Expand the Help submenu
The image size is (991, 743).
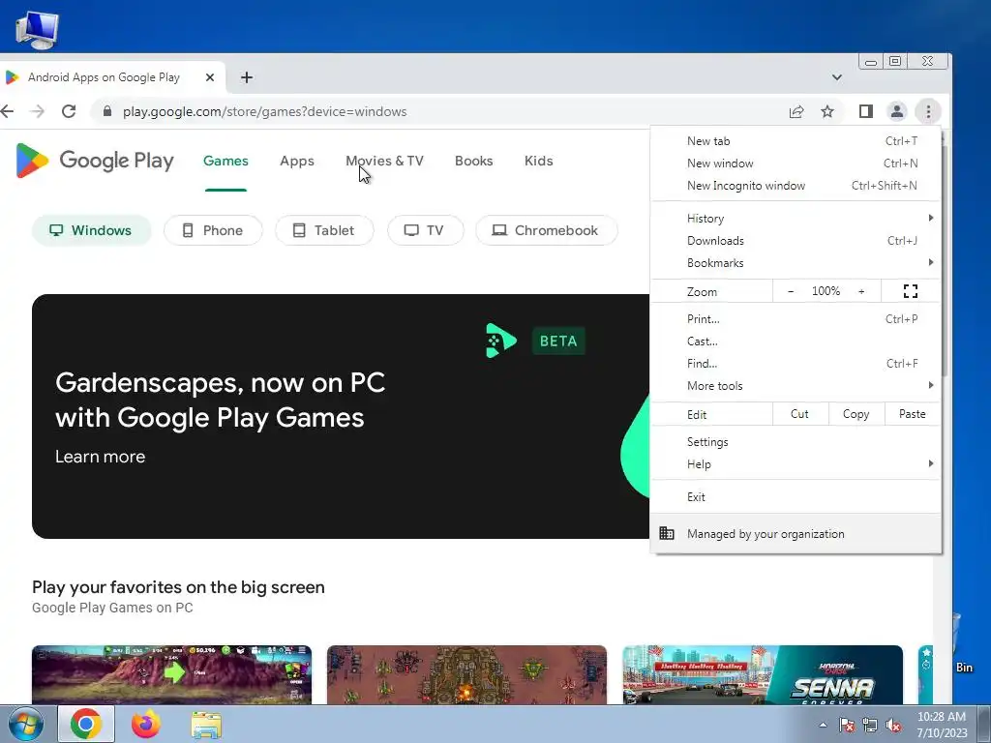tap(796, 464)
